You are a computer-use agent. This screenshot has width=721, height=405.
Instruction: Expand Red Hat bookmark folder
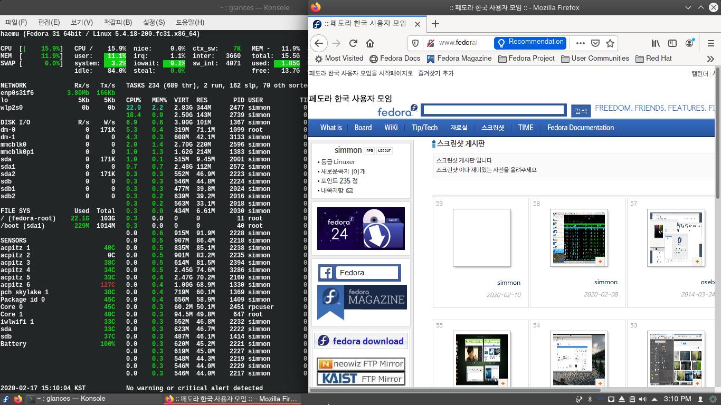(x=653, y=59)
